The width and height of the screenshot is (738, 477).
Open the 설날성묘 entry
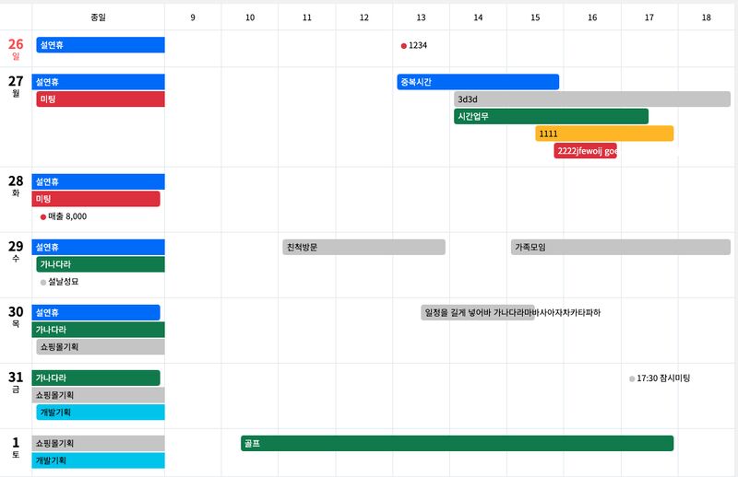click(x=59, y=282)
